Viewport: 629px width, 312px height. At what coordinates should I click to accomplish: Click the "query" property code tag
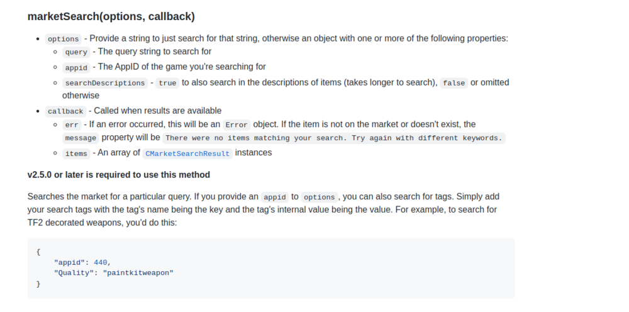pyautogui.click(x=76, y=53)
